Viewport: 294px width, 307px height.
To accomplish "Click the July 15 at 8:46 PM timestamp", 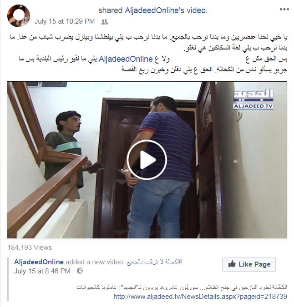I will point(42,271).
